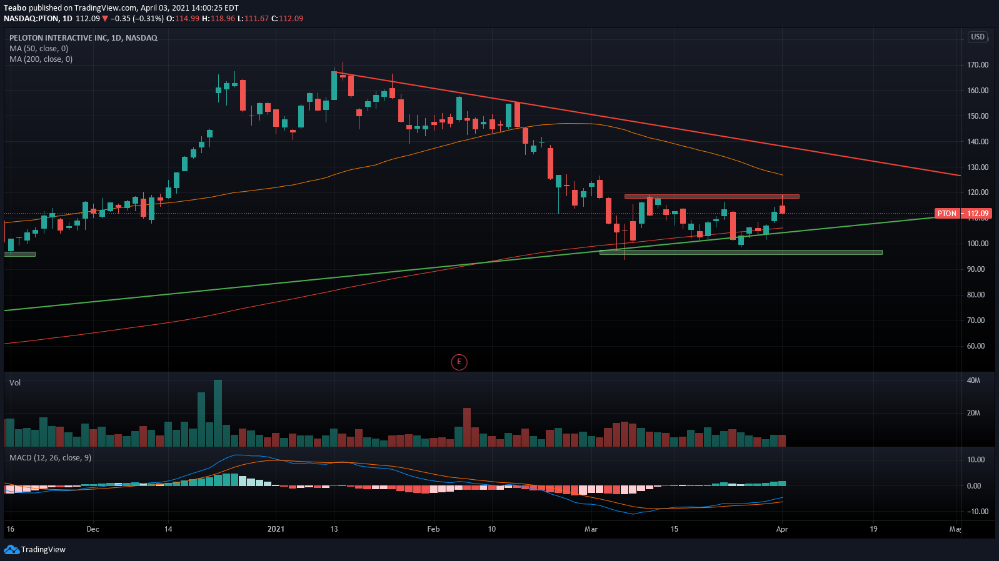Click the 'Mar' date axis label
This screenshot has height=561, width=999.
point(591,529)
